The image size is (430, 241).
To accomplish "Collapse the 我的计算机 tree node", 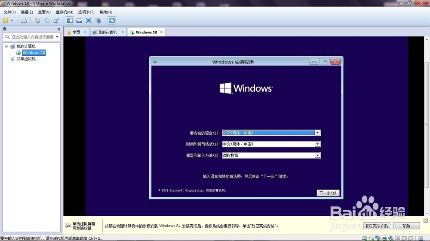I will [7, 46].
